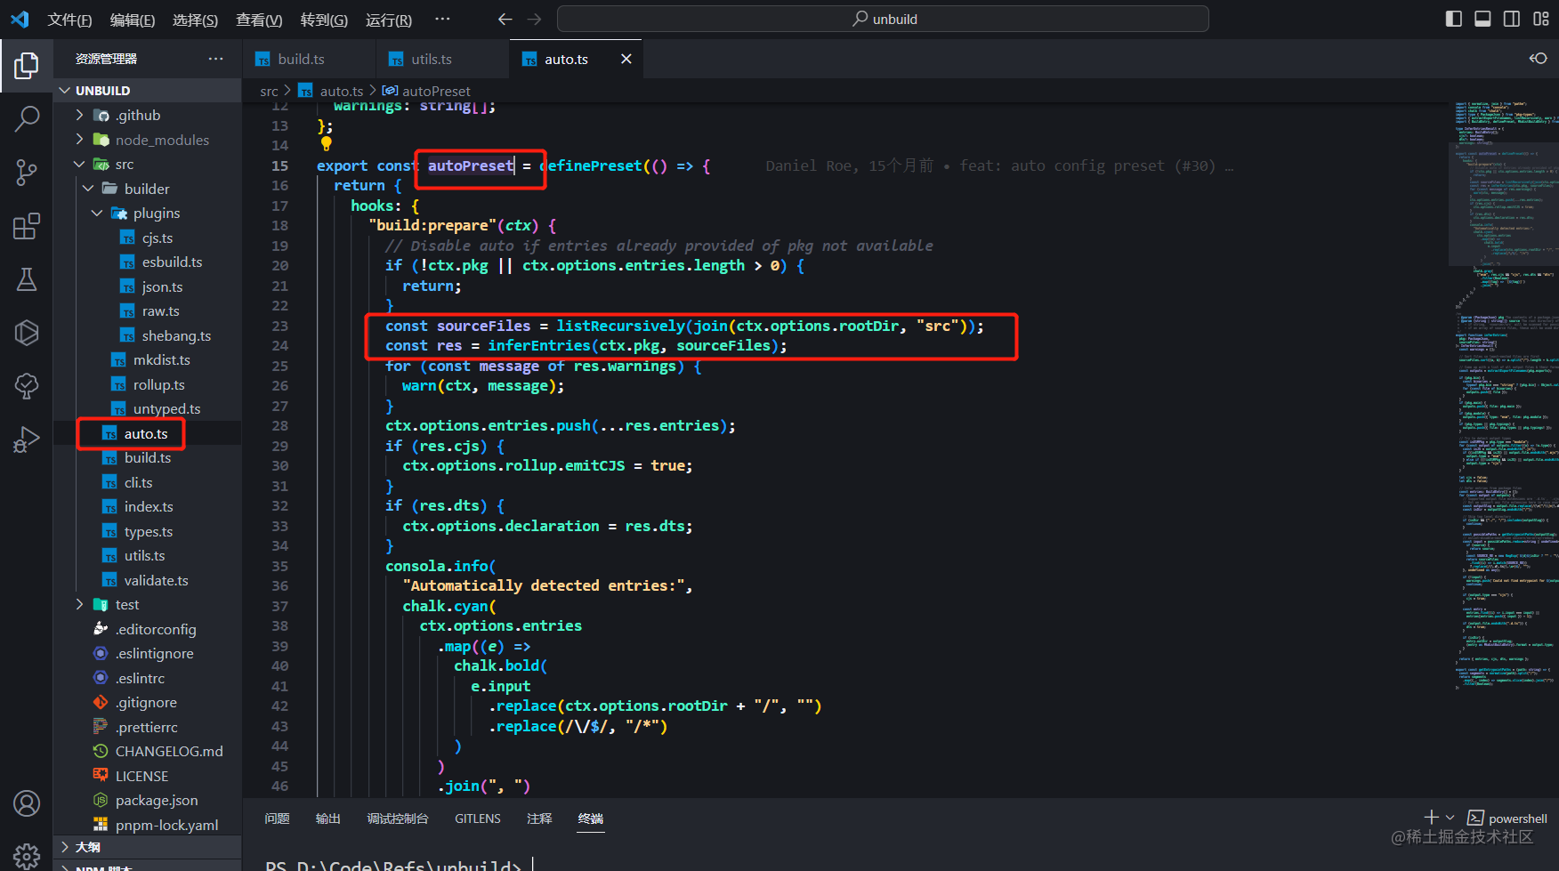Open the 文件(F) menu

point(69,20)
